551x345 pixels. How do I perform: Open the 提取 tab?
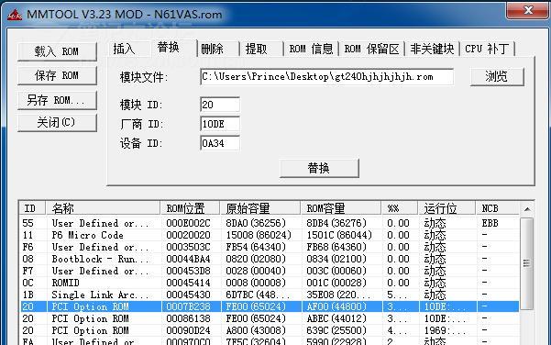point(256,49)
